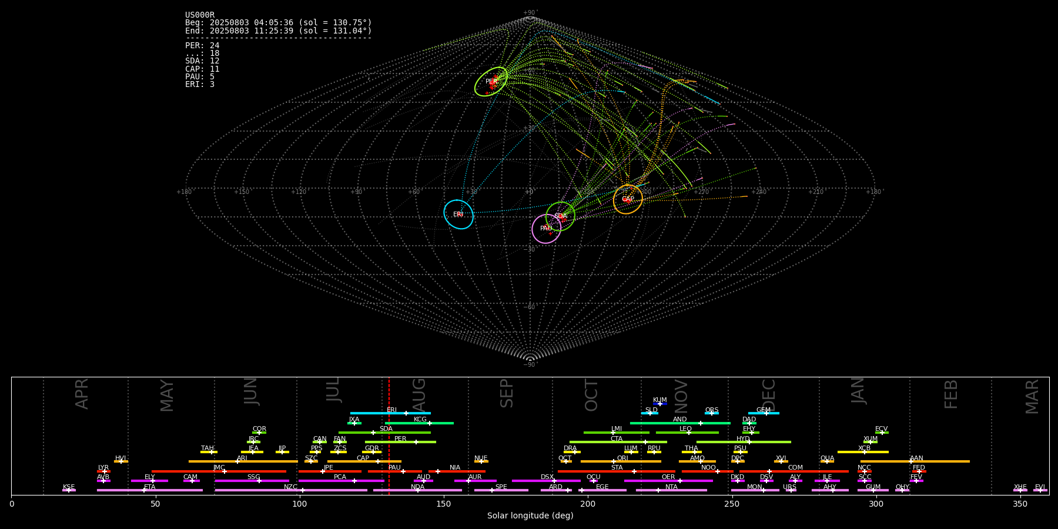The image size is (1058, 529).
Task: Click the SSG purple bar label
Action: point(253,477)
